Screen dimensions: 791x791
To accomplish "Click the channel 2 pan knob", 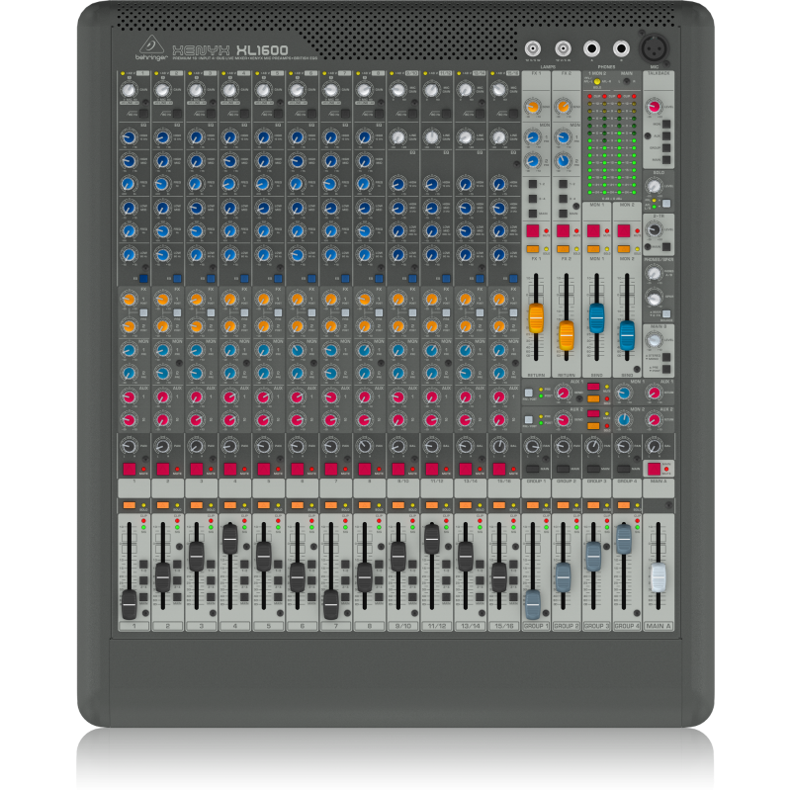I will pyautogui.click(x=161, y=447).
